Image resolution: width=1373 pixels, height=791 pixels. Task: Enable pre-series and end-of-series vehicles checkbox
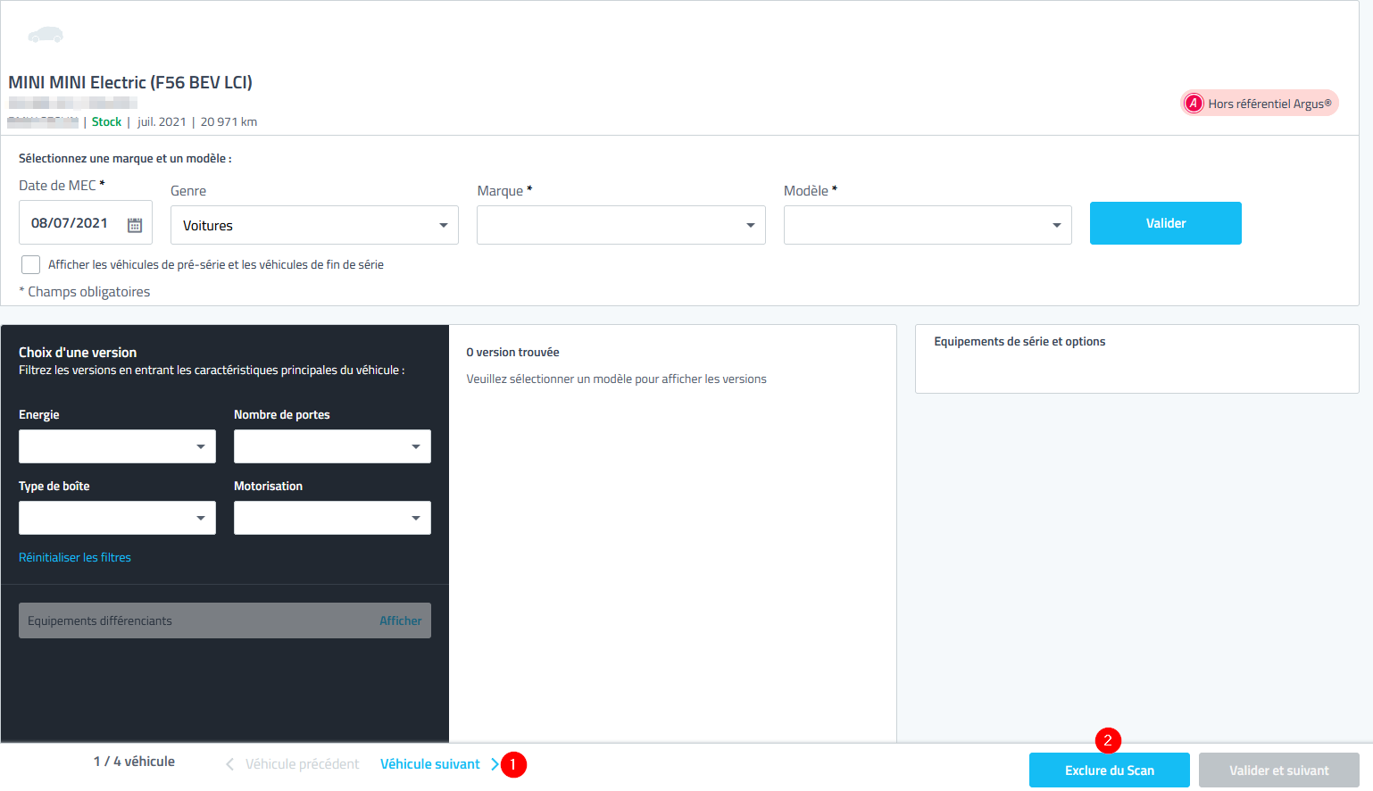click(x=30, y=264)
